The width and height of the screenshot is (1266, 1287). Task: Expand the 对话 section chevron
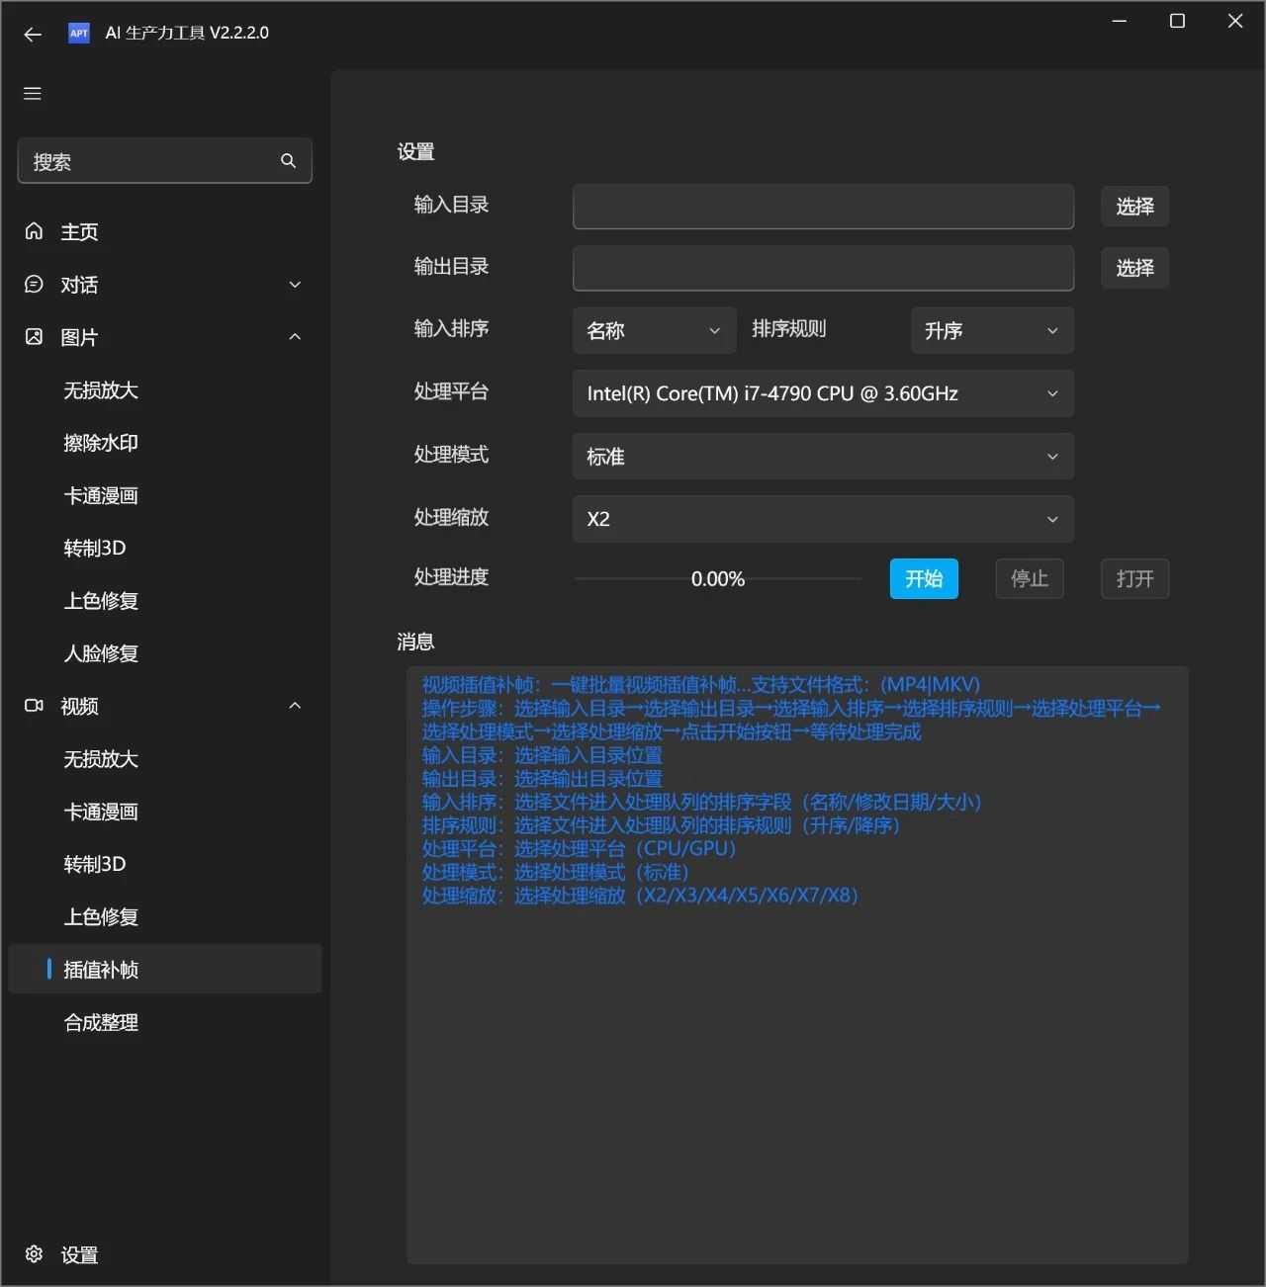pos(295,285)
